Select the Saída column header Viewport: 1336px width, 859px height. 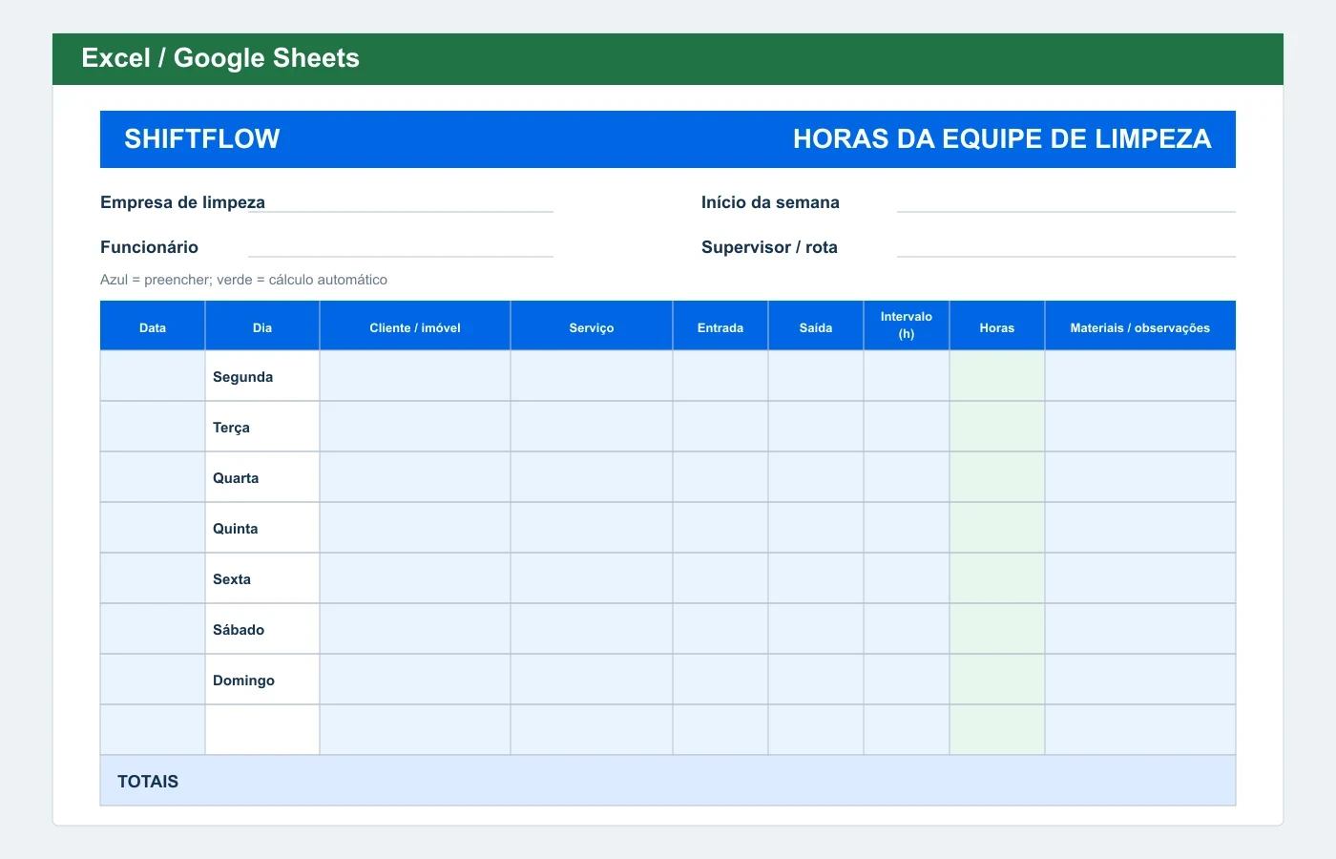coord(816,326)
